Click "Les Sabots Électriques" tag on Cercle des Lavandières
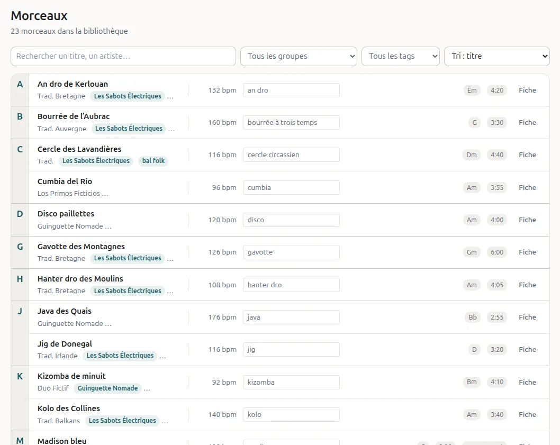 pyautogui.click(x=96, y=161)
